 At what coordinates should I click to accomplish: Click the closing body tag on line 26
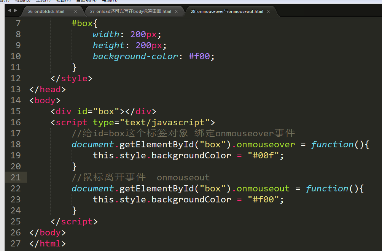48,232
